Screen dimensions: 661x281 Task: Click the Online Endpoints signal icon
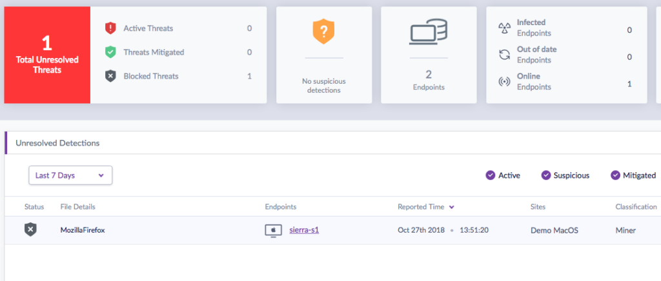point(504,82)
